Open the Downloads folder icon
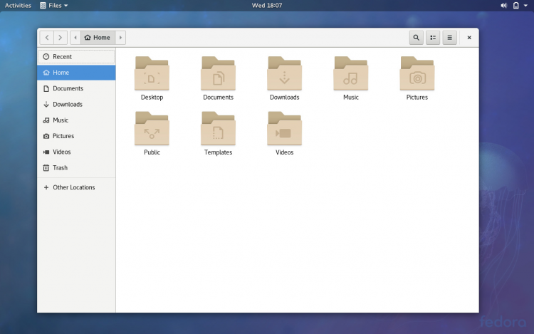This screenshot has width=534, height=334. click(284, 74)
